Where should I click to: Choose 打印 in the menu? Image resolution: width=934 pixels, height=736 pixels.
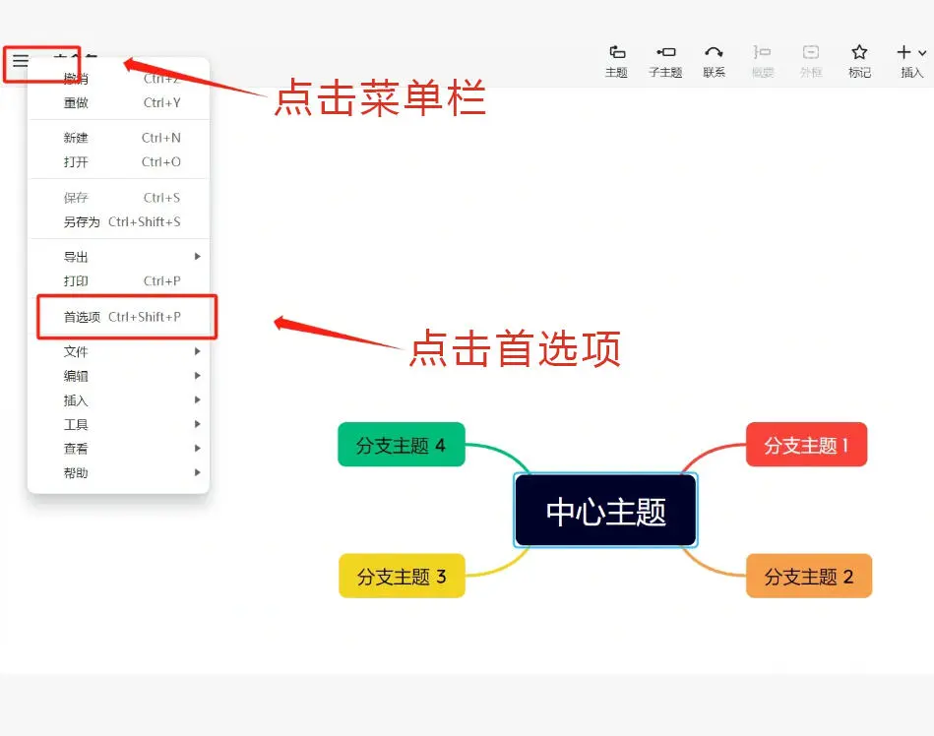click(x=77, y=280)
